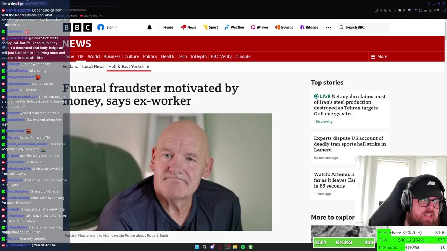Open BBC notifications bell
The height and width of the screenshot is (251, 447).
tap(149, 27)
